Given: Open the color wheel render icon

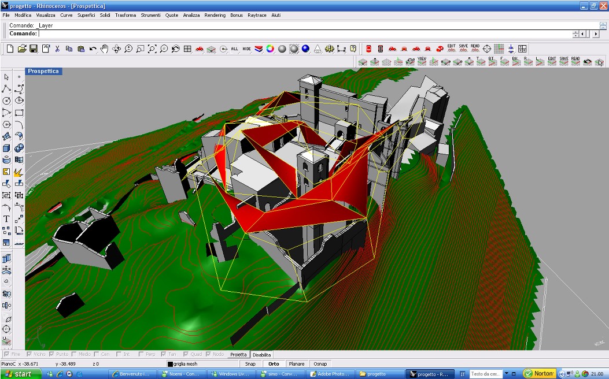Looking at the screenshot, I should click(270, 49).
